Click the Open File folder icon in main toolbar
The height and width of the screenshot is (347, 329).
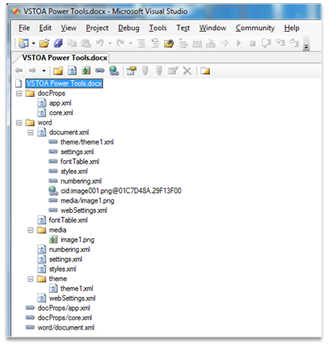click(44, 43)
